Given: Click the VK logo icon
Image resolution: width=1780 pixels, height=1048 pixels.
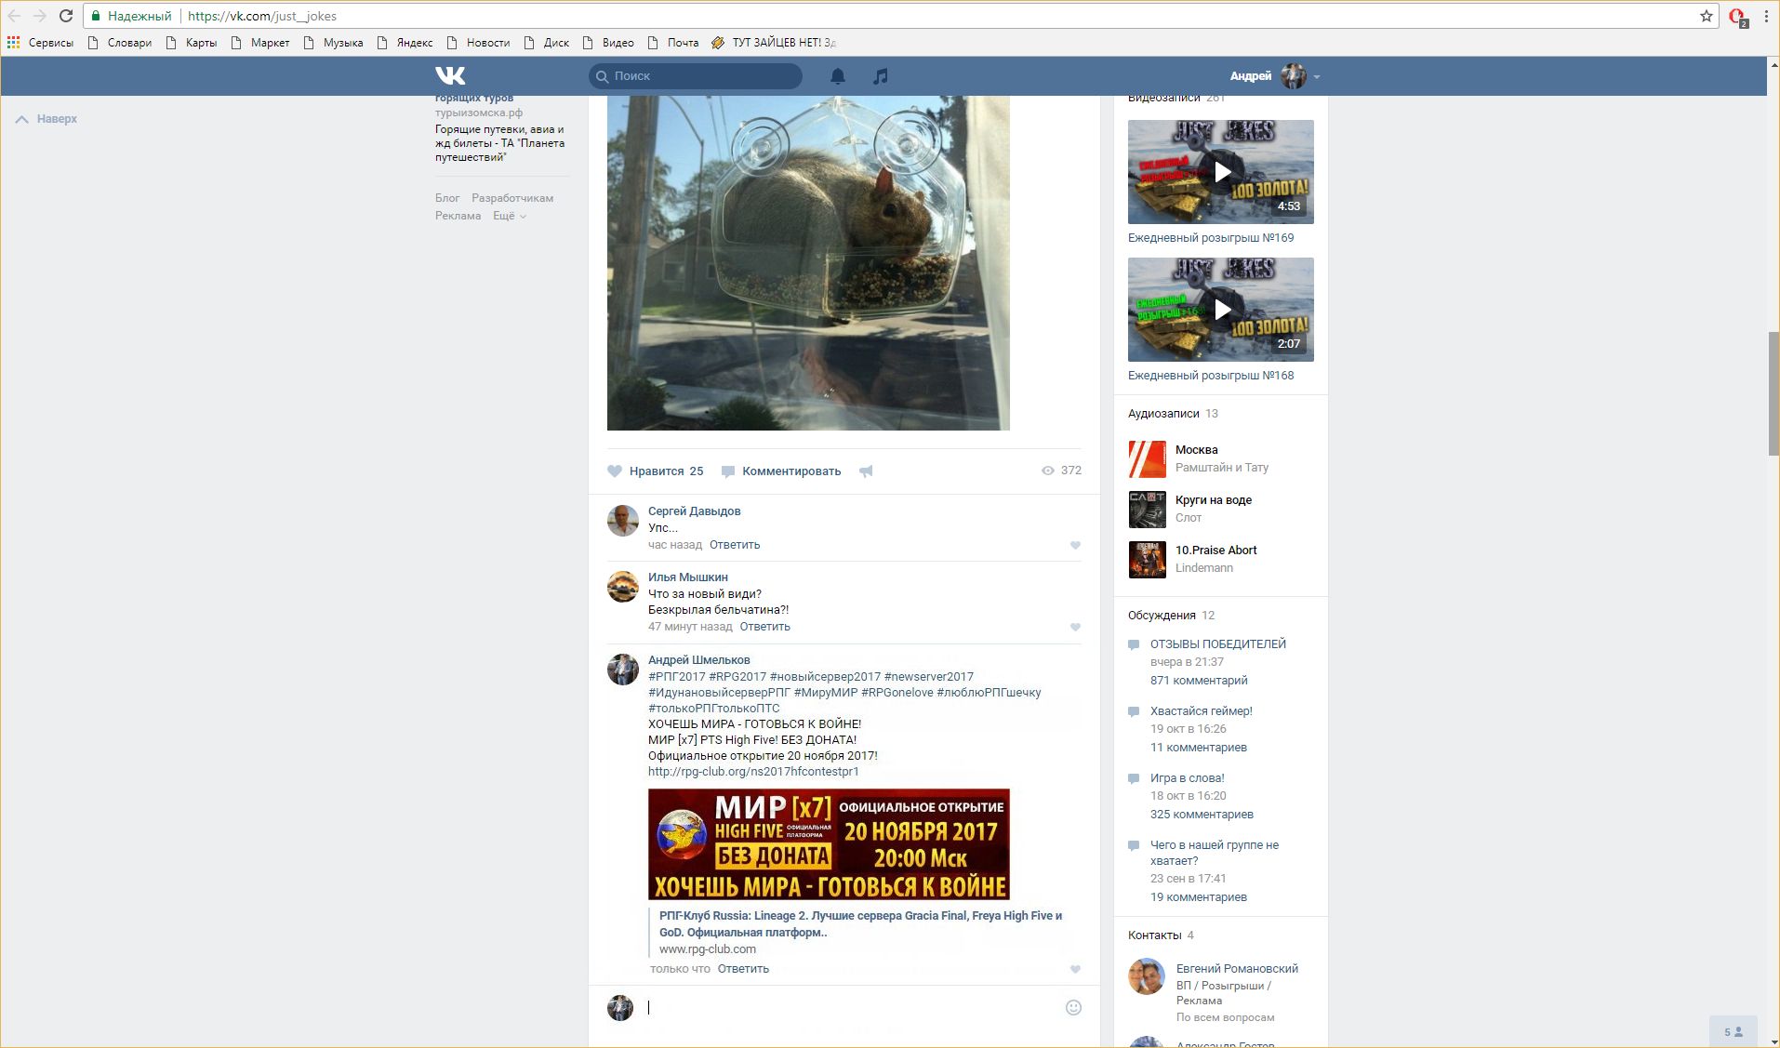Looking at the screenshot, I should coord(450,75).
